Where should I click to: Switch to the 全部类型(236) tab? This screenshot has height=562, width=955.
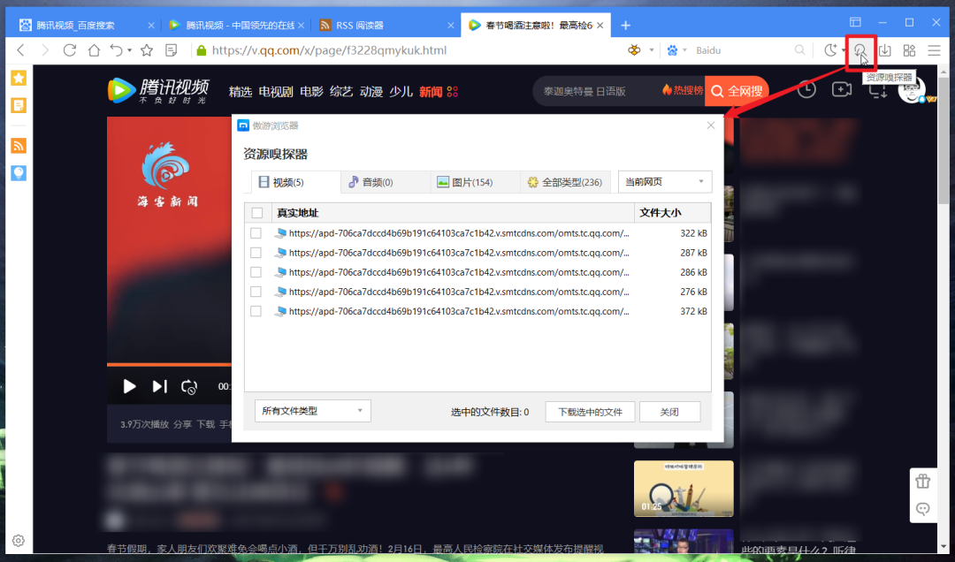[x=565, y=182]
